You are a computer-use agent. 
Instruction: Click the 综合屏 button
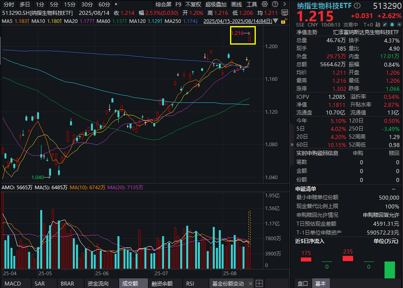coord(163,4)
